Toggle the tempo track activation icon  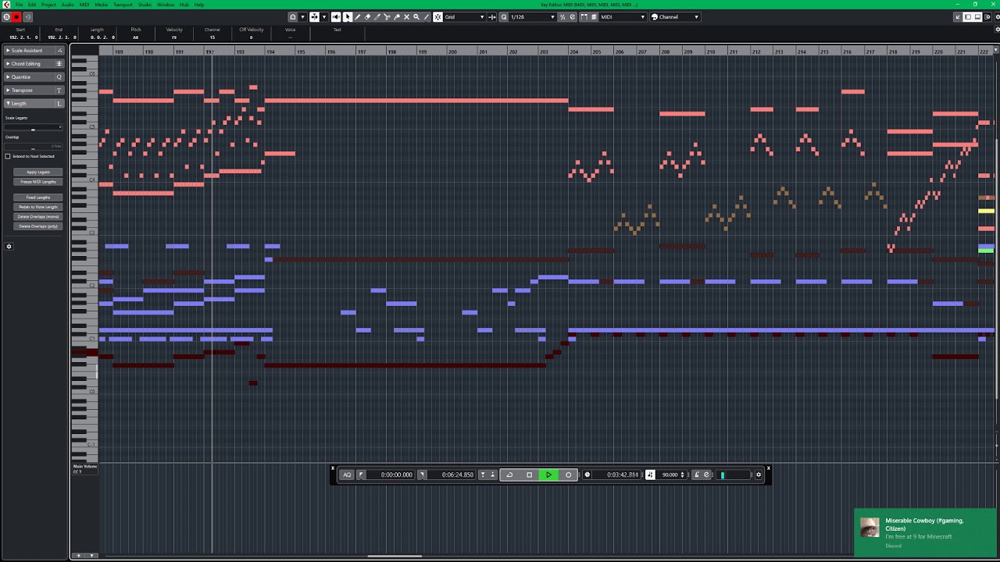(650, 475)
